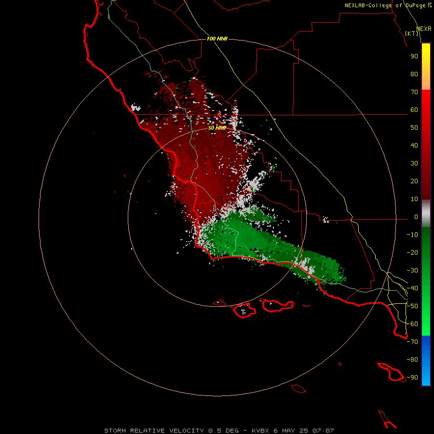Click the -60 value on the velocity scale
The height and width of the screenshot is (434, 434).
click(x=412, y=324)
